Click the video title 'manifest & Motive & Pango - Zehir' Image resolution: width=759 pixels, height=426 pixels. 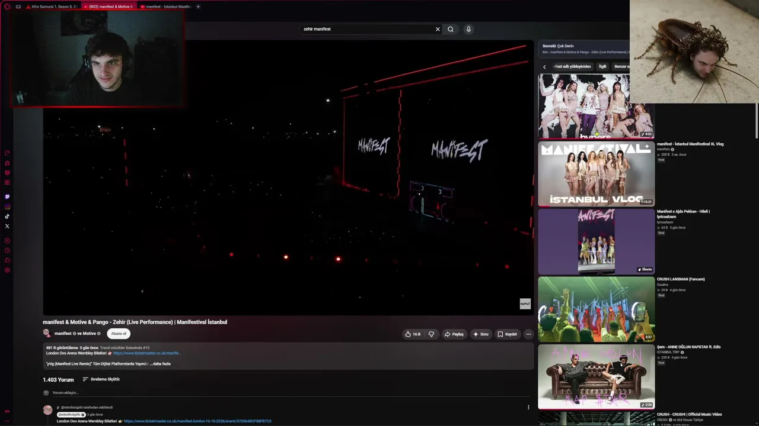tap(135, 322)
